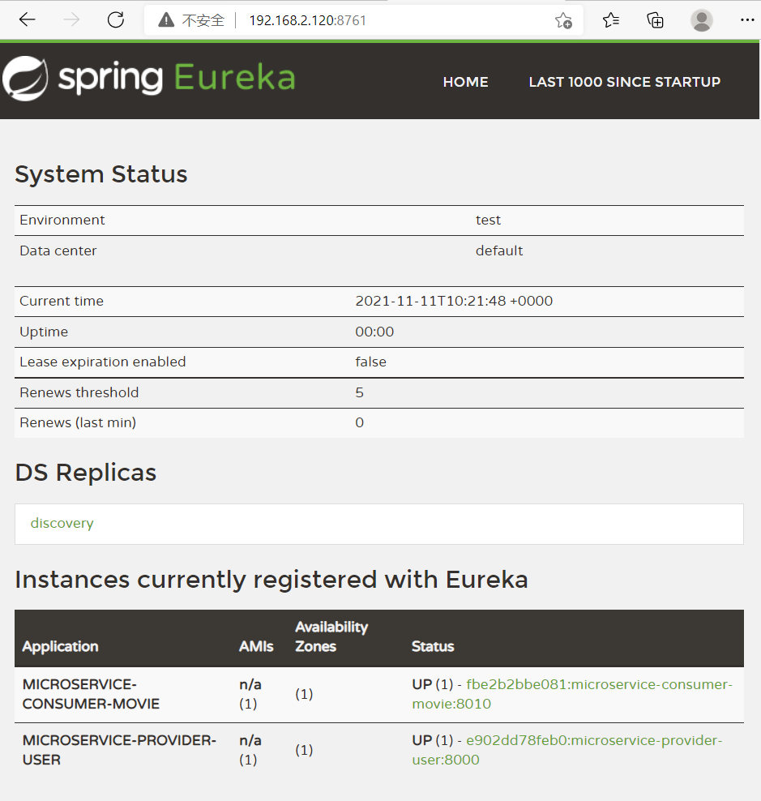
Task: Click the n/a AMIs cell in CONSUMER-MOVIE row
Action: pyautogui.click(x=250, y=694)
